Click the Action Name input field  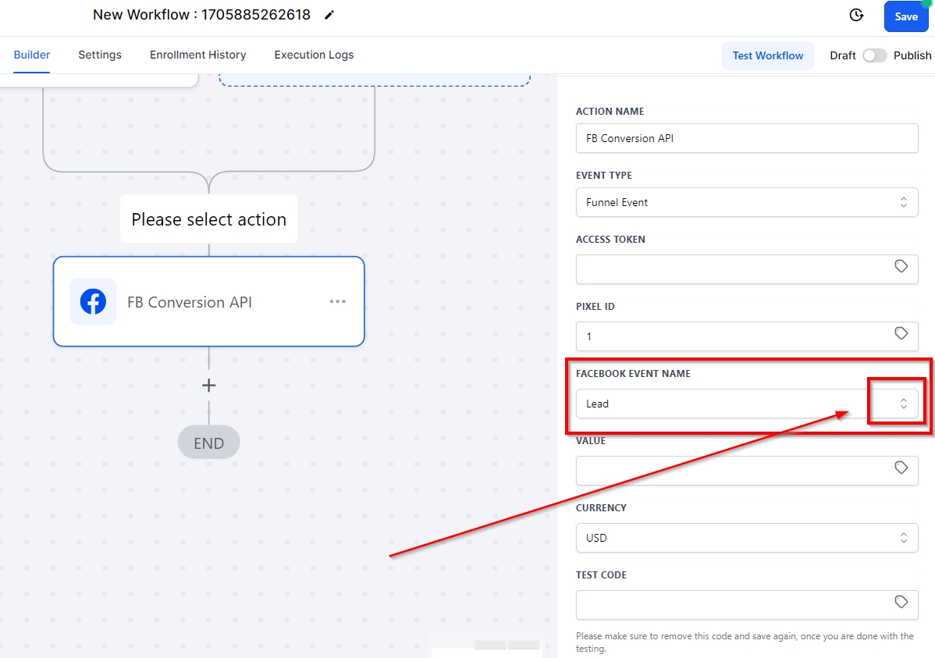pos(746,138)
